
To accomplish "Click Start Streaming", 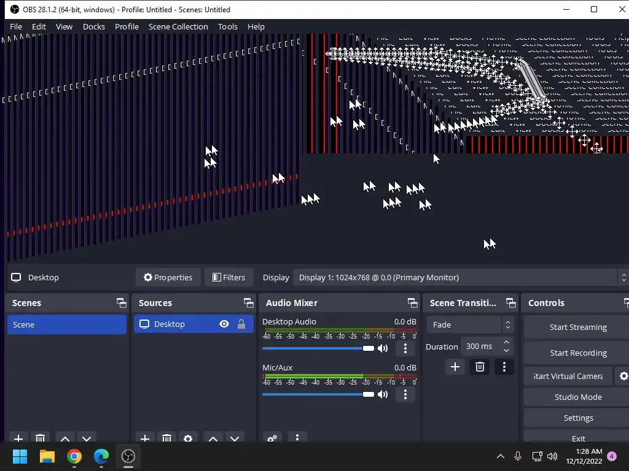I will 577,327.
